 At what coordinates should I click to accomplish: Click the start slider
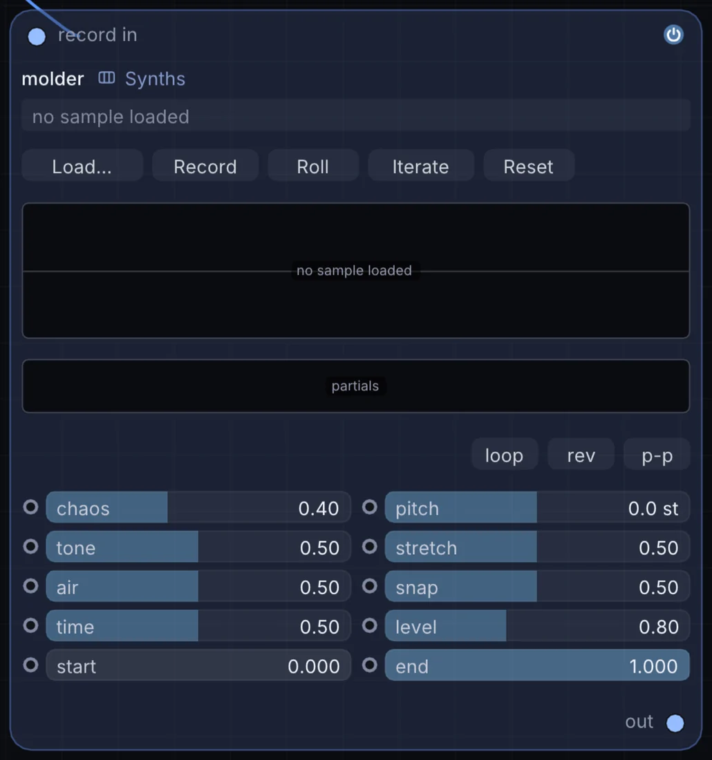(198, 665)
